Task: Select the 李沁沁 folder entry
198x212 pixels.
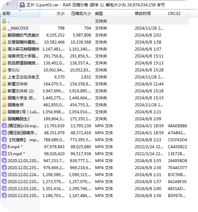Action: tap(95, 70)
